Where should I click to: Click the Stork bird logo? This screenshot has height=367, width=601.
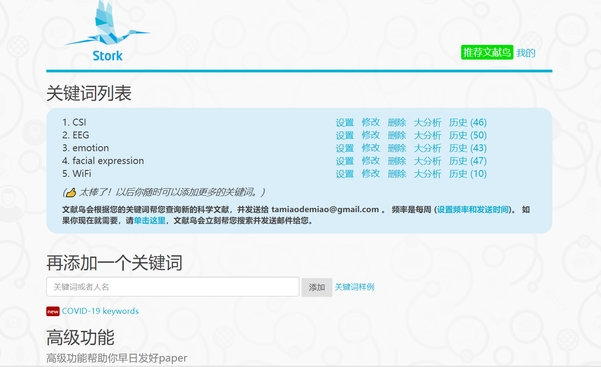coord(107,31)
